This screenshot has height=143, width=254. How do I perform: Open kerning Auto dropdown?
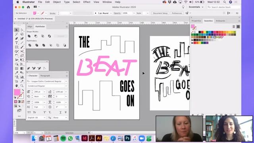tap(44, 97)
